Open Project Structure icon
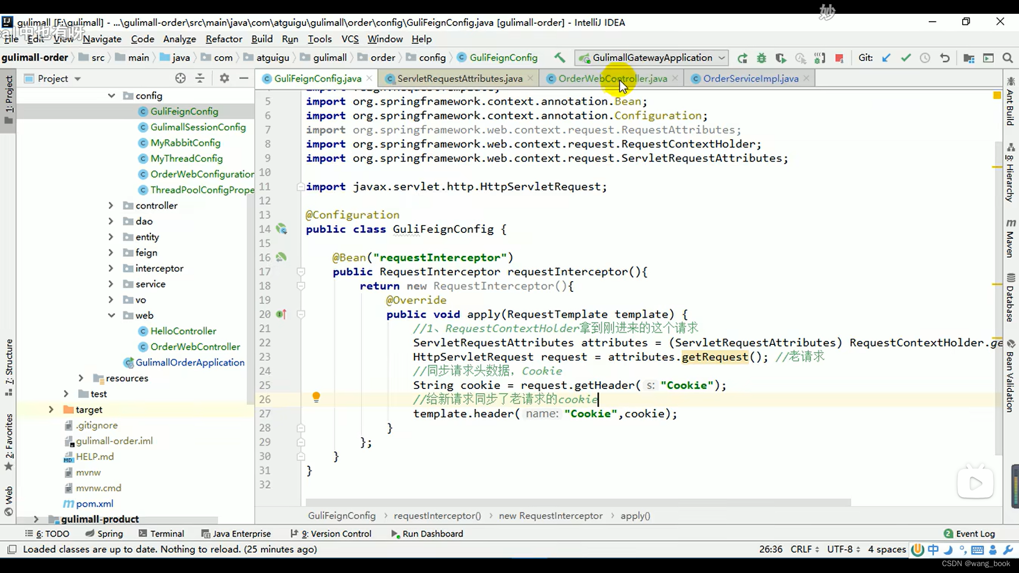 969,58
